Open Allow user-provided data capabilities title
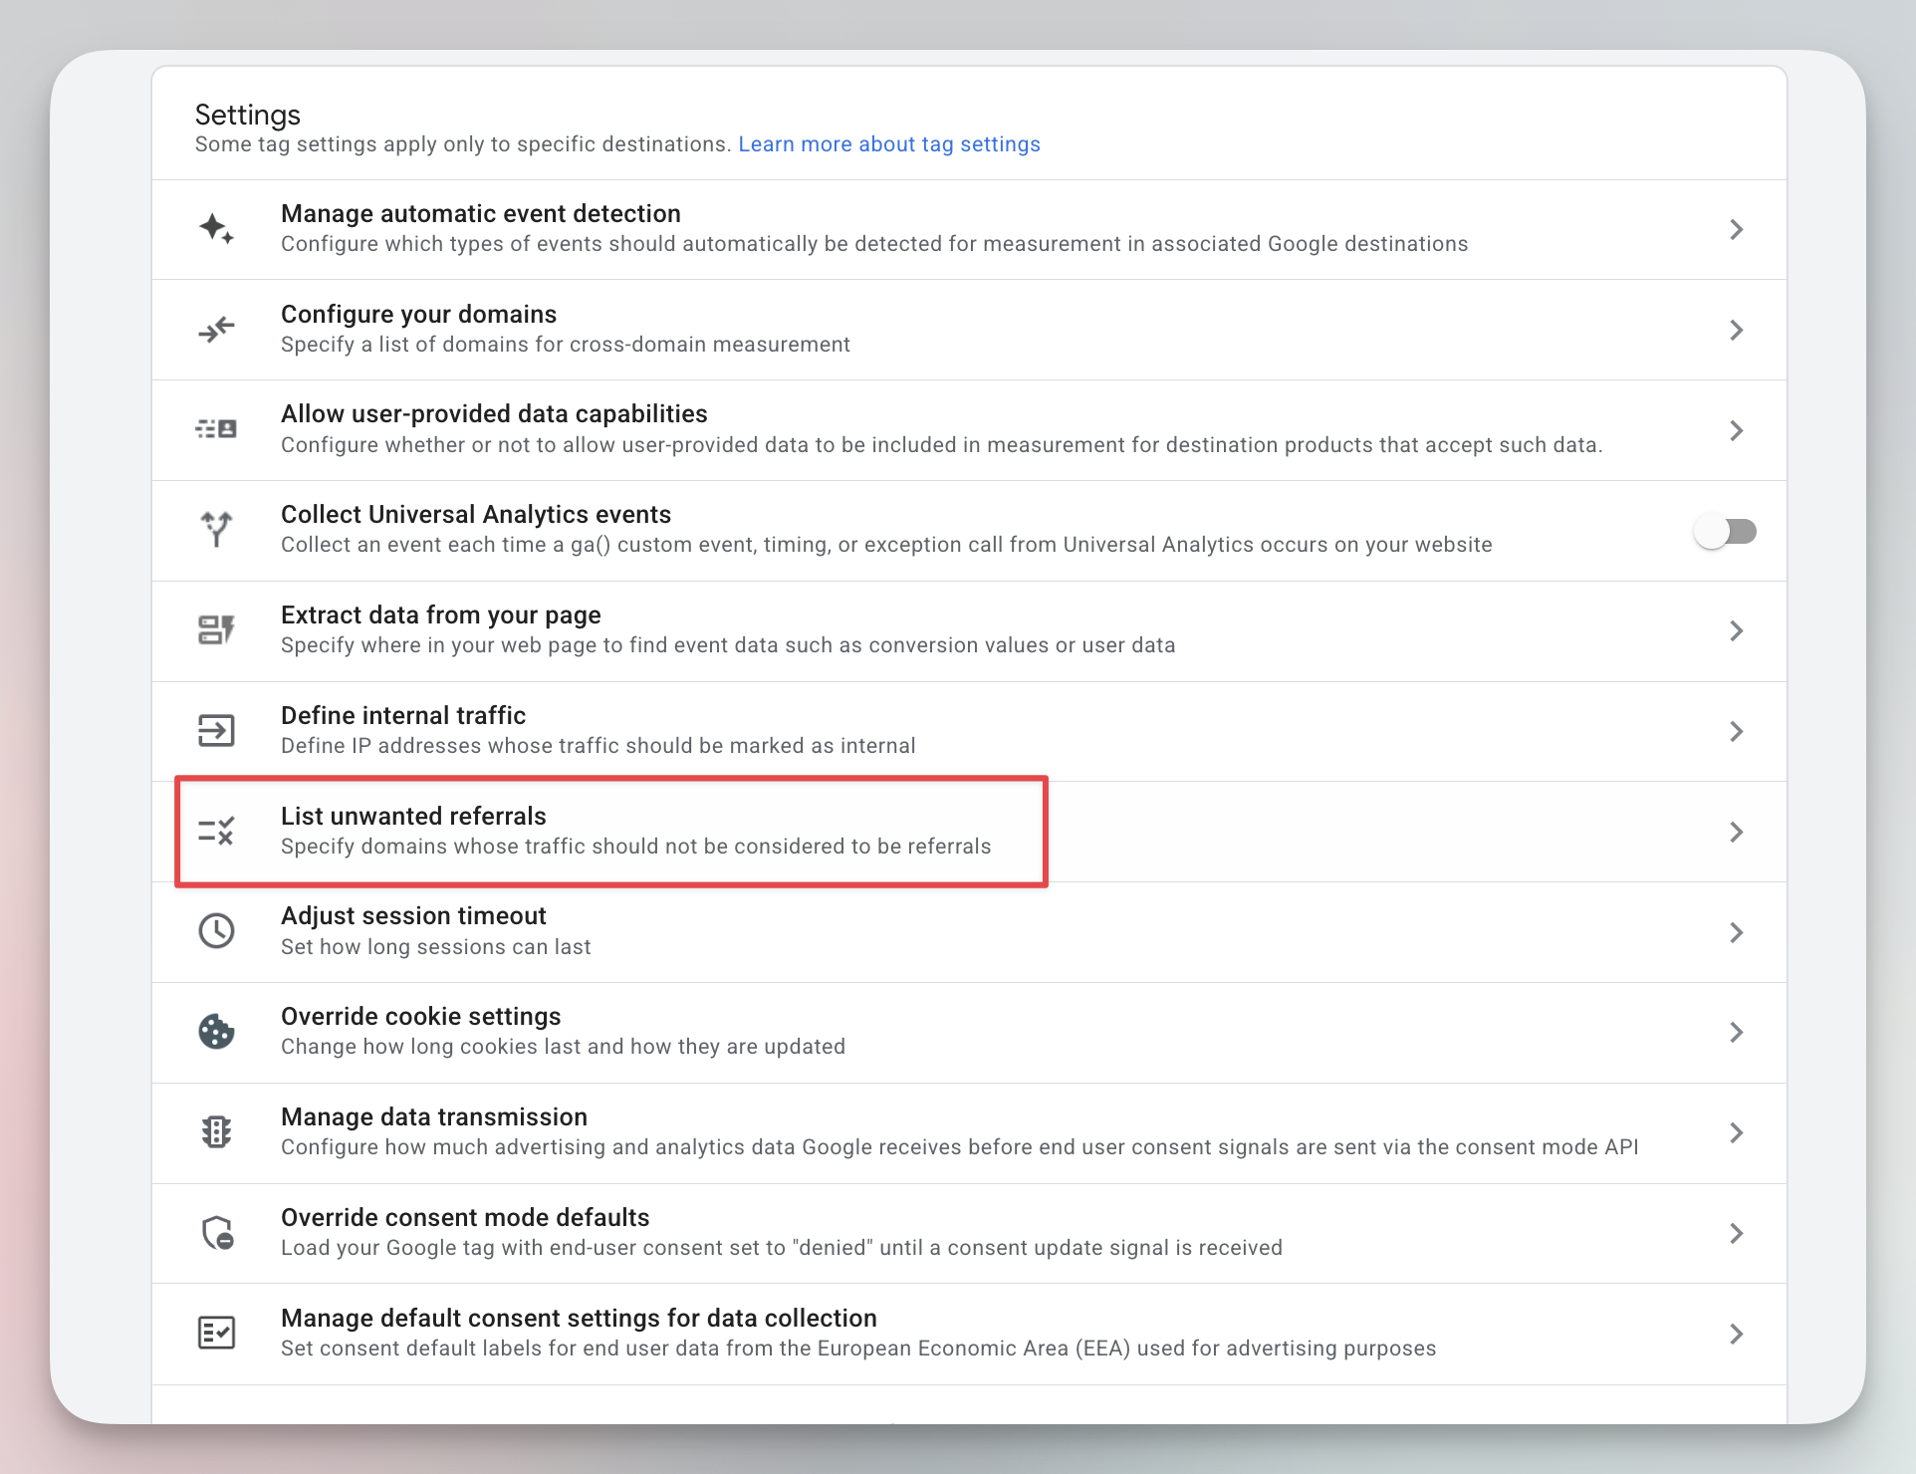 [494, 414]
